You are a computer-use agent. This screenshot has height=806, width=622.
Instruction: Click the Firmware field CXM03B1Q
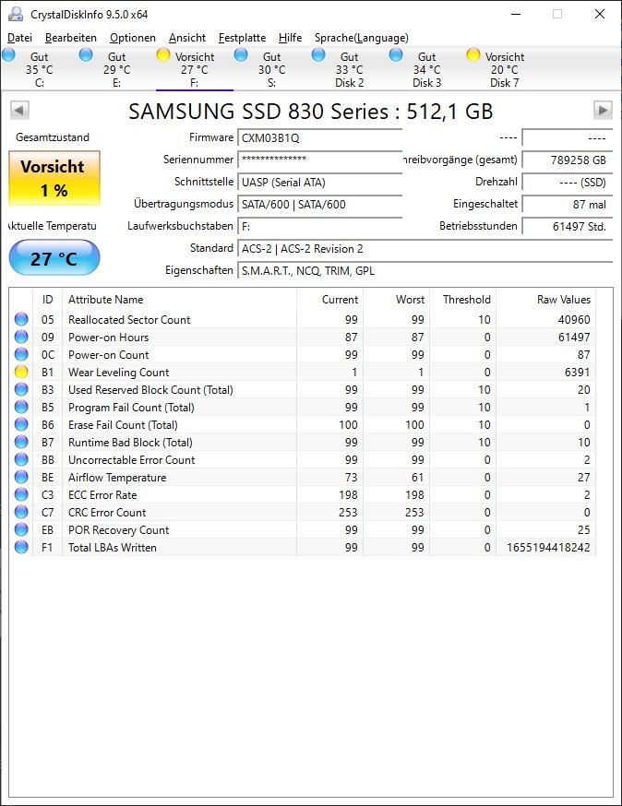[319, 137]
